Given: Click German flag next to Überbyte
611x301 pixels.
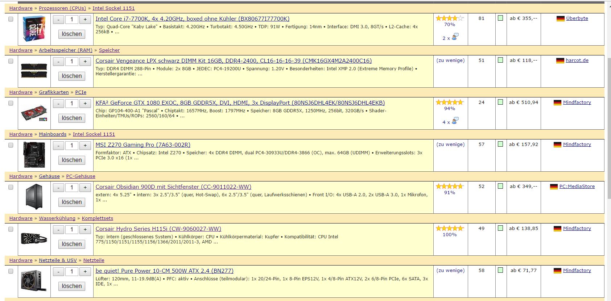Looking at the screenshot, I should 561,18.
